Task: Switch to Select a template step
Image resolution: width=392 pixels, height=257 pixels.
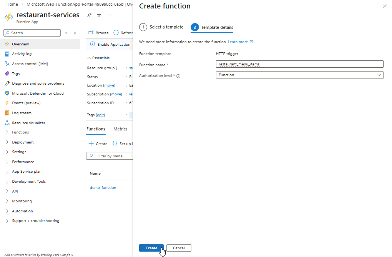Action: pyautogui.click(x=161, y=27)
